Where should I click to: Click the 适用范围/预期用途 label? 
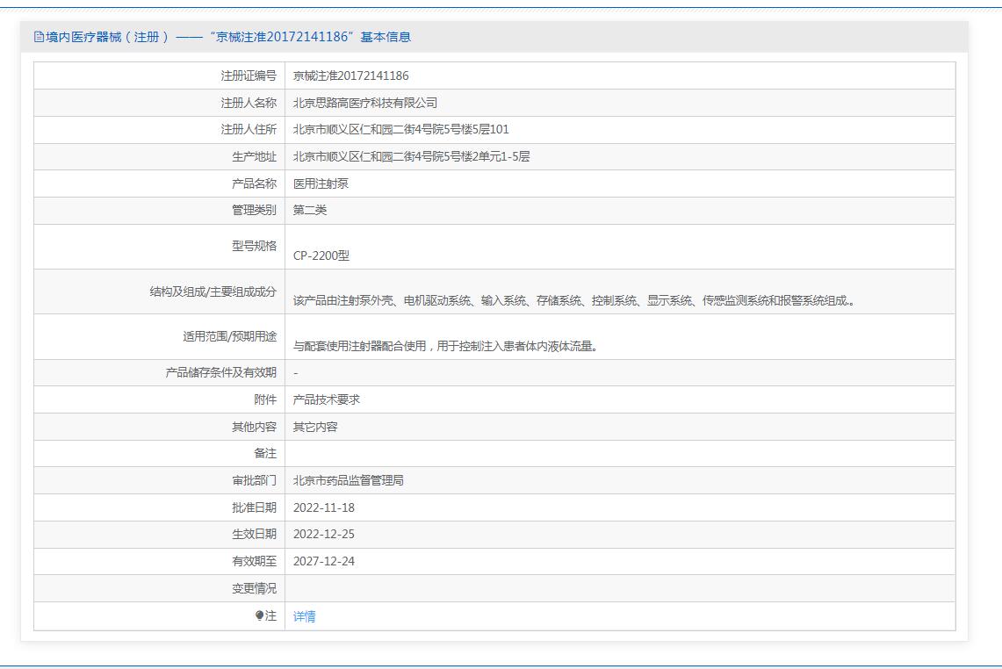(x=229, y=337)
